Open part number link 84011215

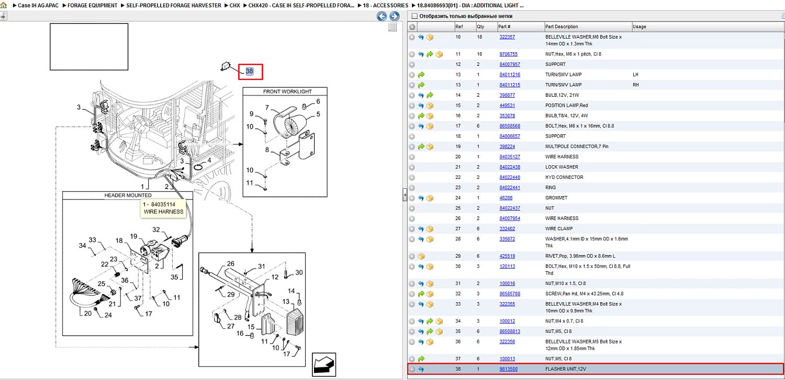pos(510,85)
